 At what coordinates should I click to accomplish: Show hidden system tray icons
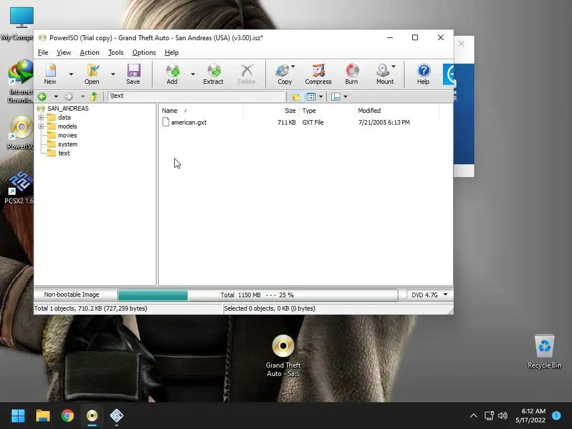point(474,416)
